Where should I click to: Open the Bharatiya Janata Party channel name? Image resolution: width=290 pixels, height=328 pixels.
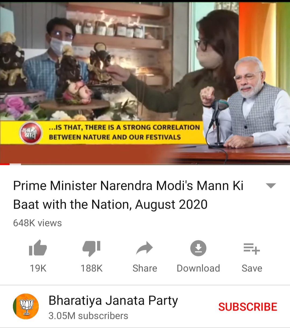113,300
